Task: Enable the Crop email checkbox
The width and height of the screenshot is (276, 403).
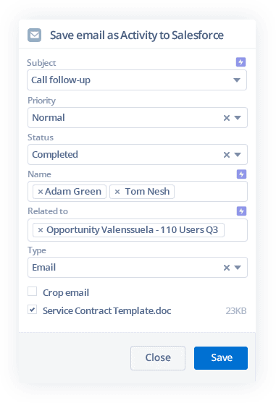Action: [x=32, y=292]
